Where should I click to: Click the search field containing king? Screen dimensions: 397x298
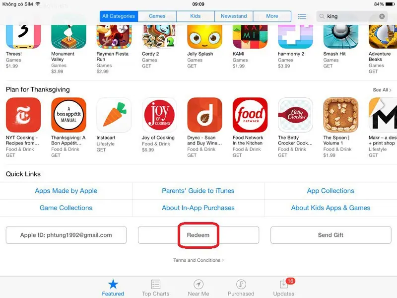coord(352,16)
